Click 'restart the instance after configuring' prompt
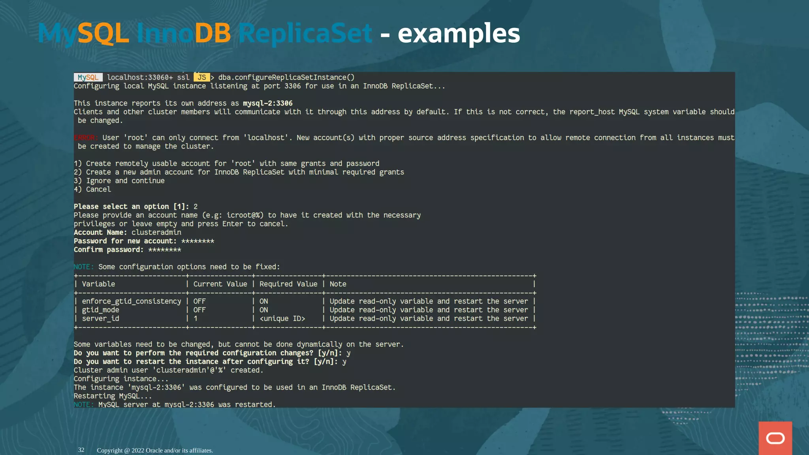Screen dimensions: 809x455 [x=210, y=361]
